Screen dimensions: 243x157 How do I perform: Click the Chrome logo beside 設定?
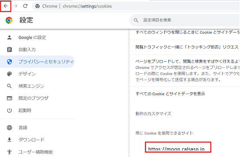[x=9, y=20]
